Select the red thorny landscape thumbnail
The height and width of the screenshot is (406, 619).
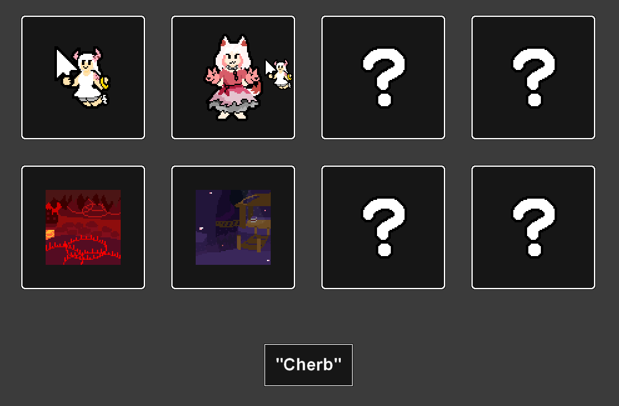click(x=83, y=227)
